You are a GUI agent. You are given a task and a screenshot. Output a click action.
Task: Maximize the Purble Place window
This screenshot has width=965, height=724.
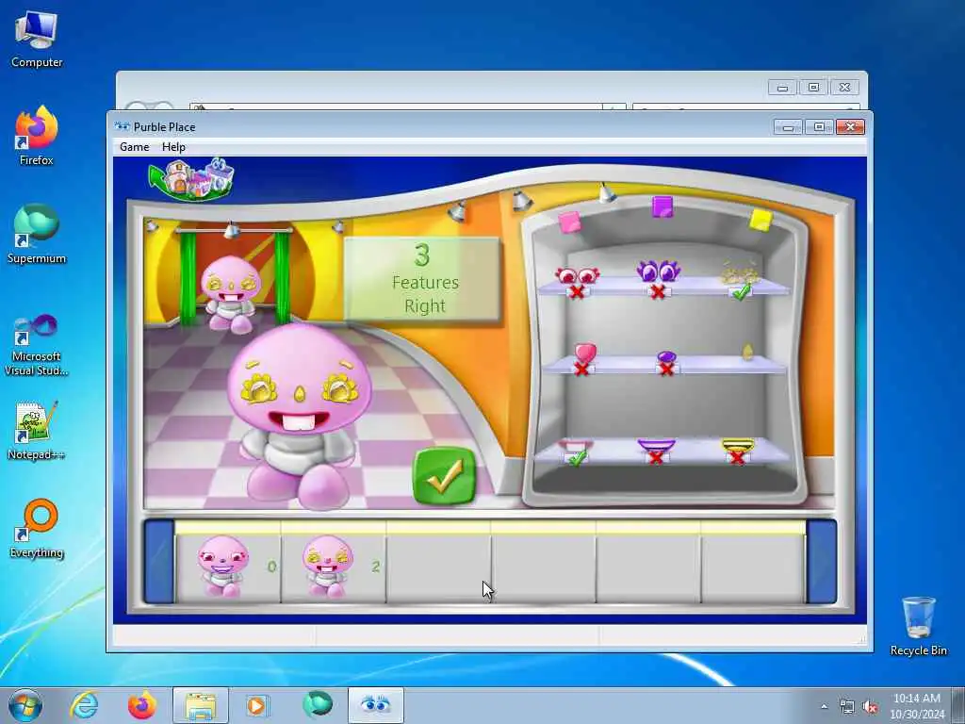(x=819, y=127)
